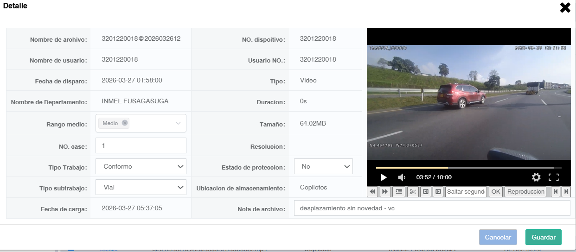This screenshot has height=252, width=576.
Task: Click the Nota de archivo text field
Action: tap(432, 208)
